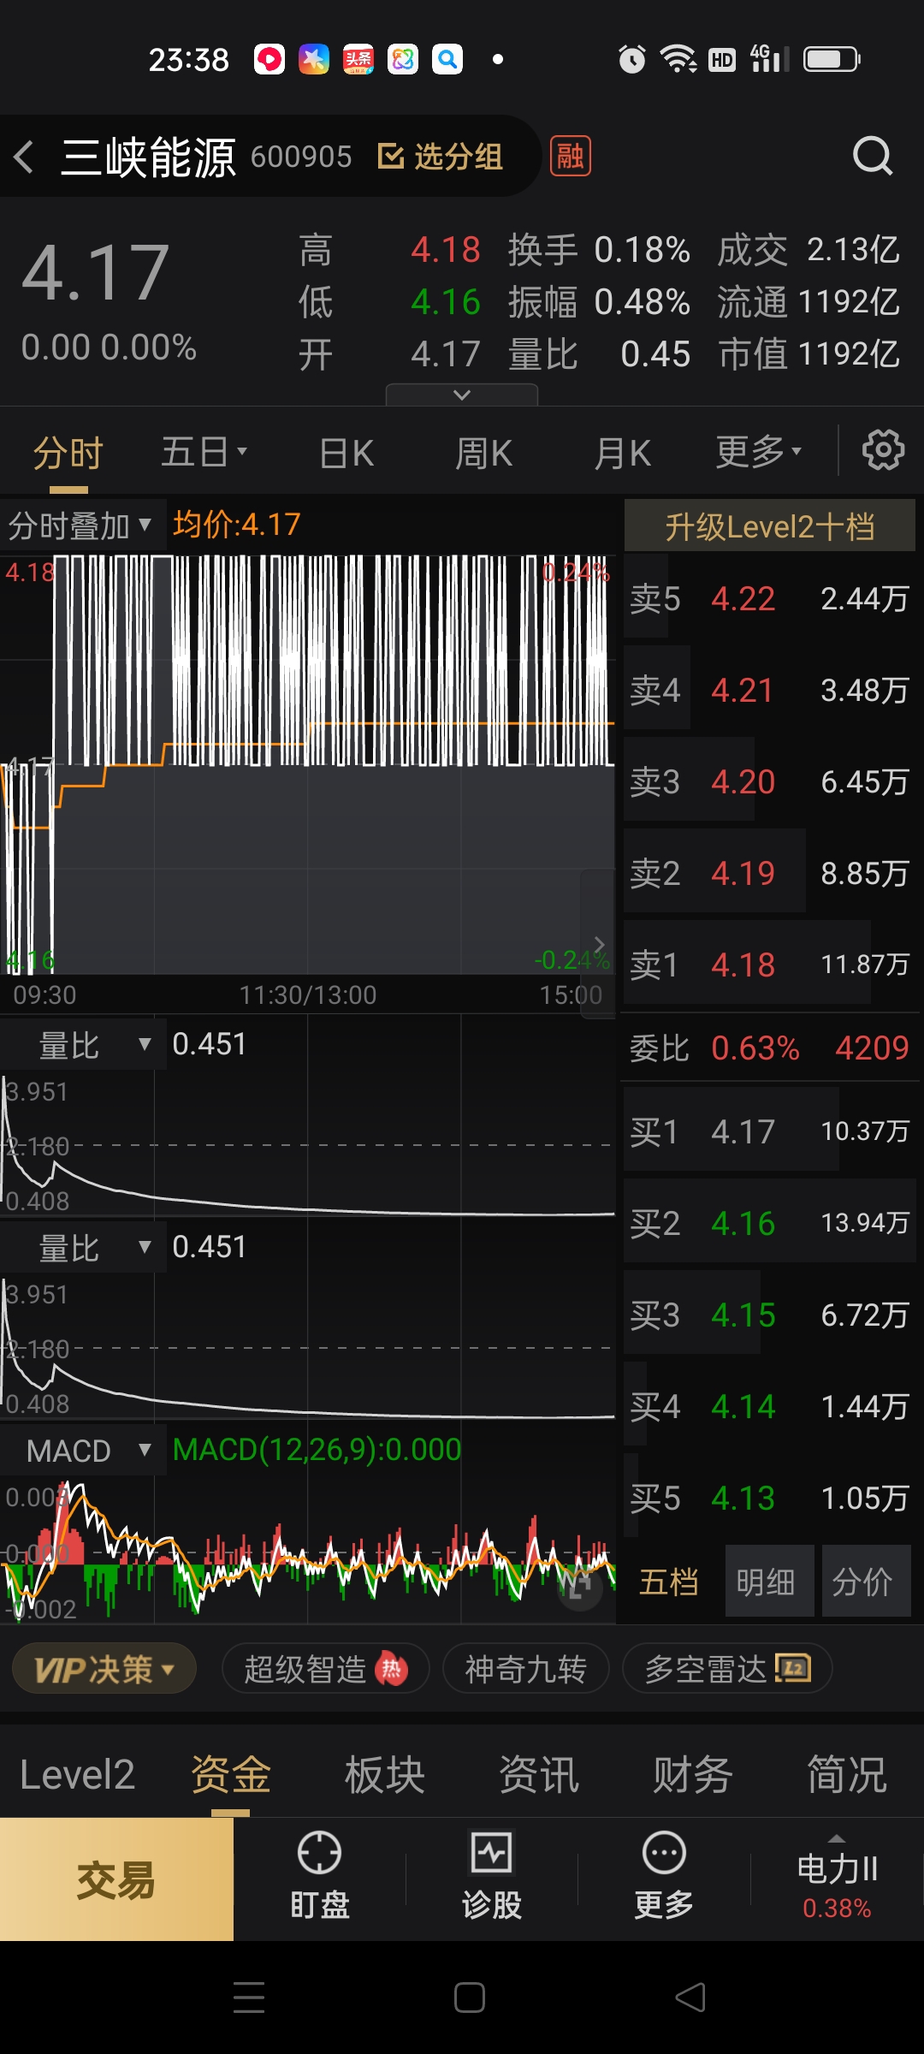924x2054 pixels.
Task: Open the MACD indicator dropdown
Action: coord(83,1450)
